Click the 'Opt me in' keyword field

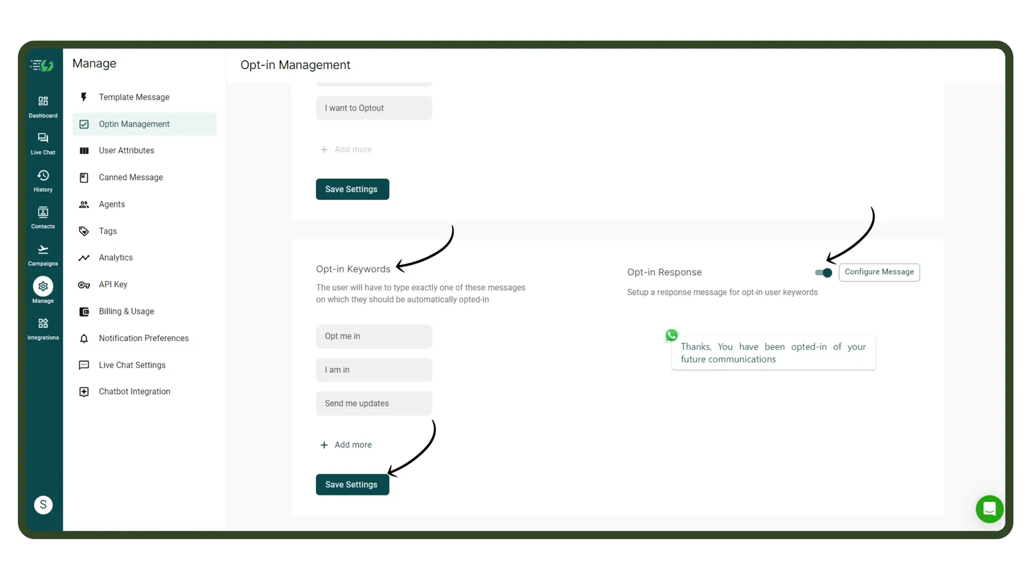(x=374, y=336)
